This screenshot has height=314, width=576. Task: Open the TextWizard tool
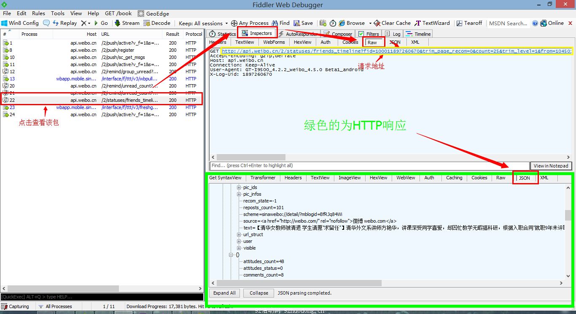click(418, 23)
